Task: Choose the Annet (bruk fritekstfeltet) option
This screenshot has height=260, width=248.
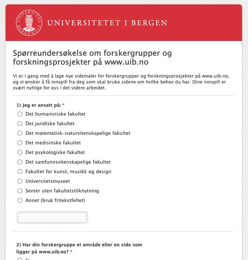Action: [20, 200]
